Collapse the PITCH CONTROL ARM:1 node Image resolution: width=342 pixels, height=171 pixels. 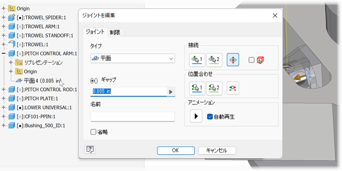click(3, 54)
